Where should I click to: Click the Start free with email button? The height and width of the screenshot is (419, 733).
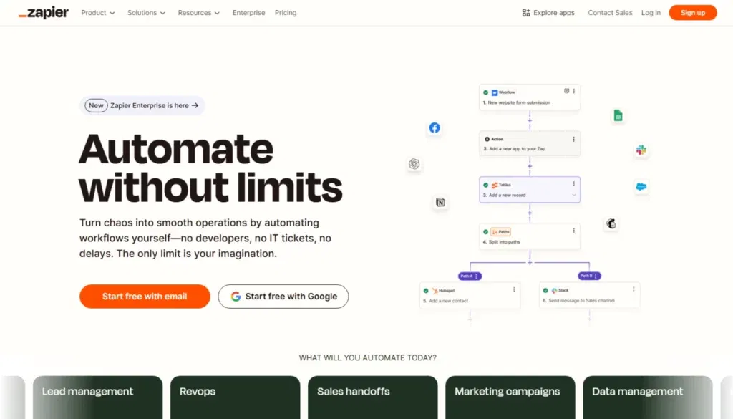[x=145, y=296]
